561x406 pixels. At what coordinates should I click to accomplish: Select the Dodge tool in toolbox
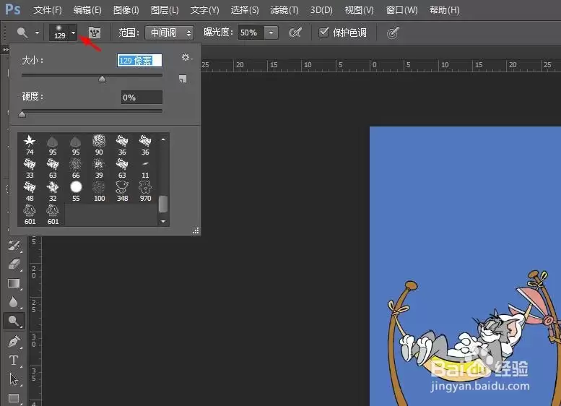[x=14, y=321]
